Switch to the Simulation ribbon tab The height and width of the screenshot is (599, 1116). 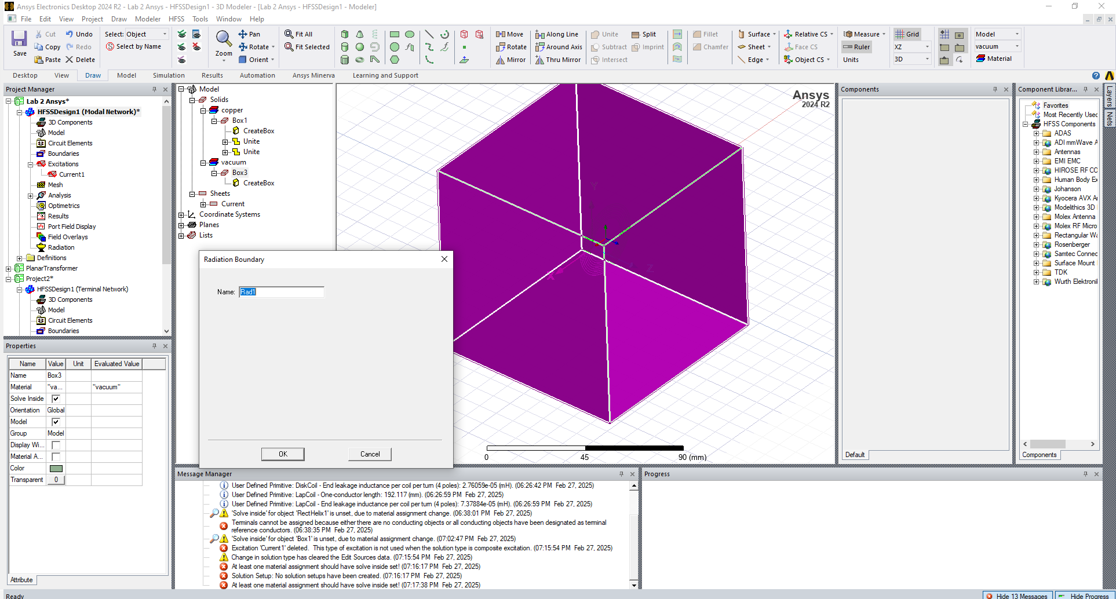coord(169,75)
